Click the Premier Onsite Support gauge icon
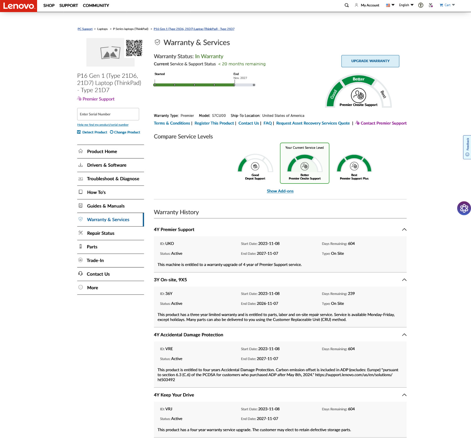 click(358, 95)
